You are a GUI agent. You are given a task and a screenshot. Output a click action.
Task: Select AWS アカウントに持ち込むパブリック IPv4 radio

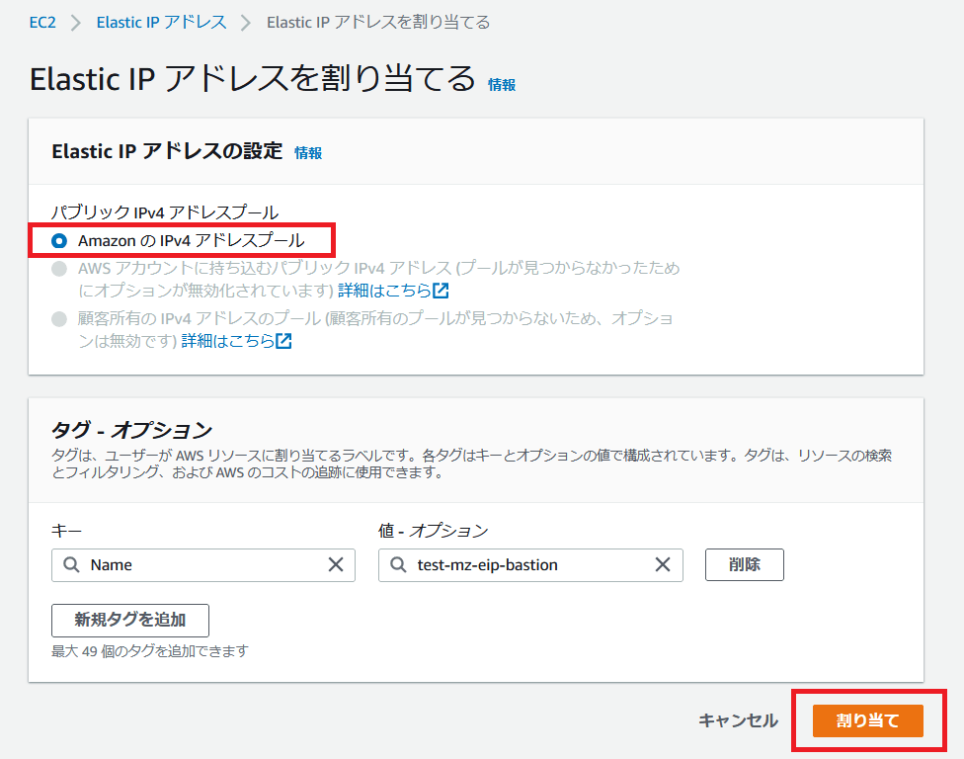(x=59, y=269)
